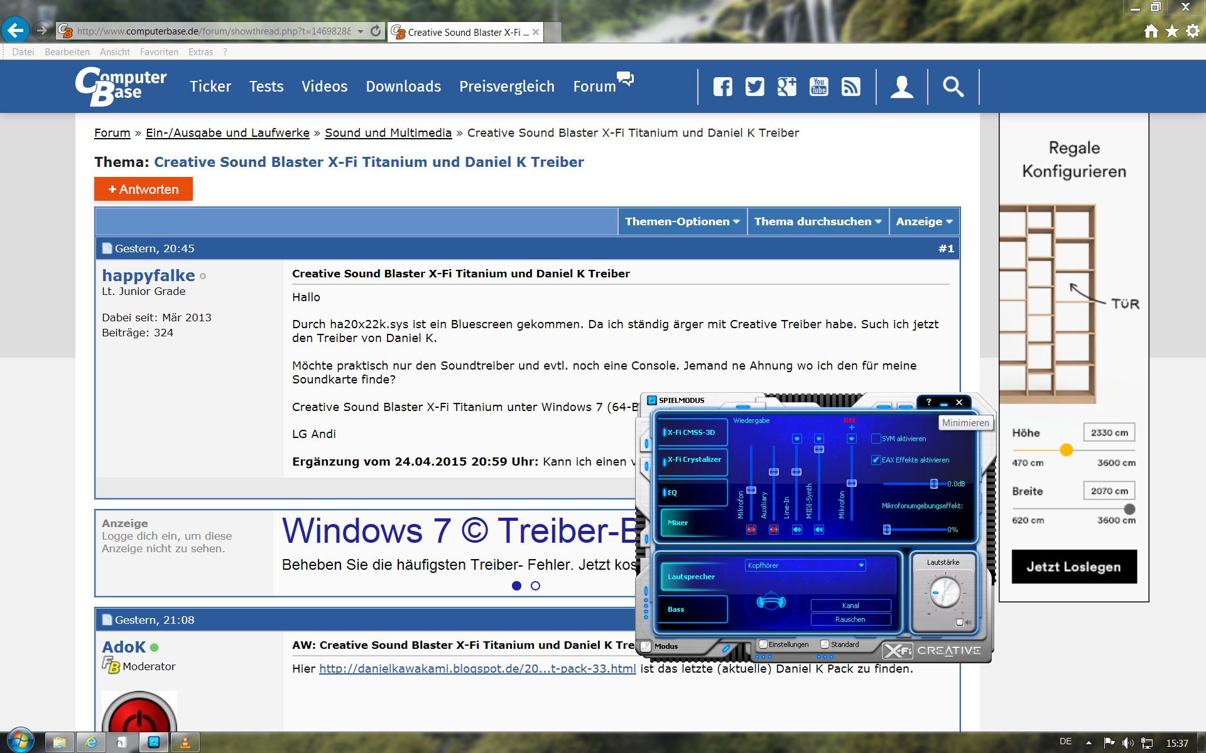This screenshot has height=753, width=1206.
Task: Enable the SVM aktivieren checkbox
Action: [876, 439]
